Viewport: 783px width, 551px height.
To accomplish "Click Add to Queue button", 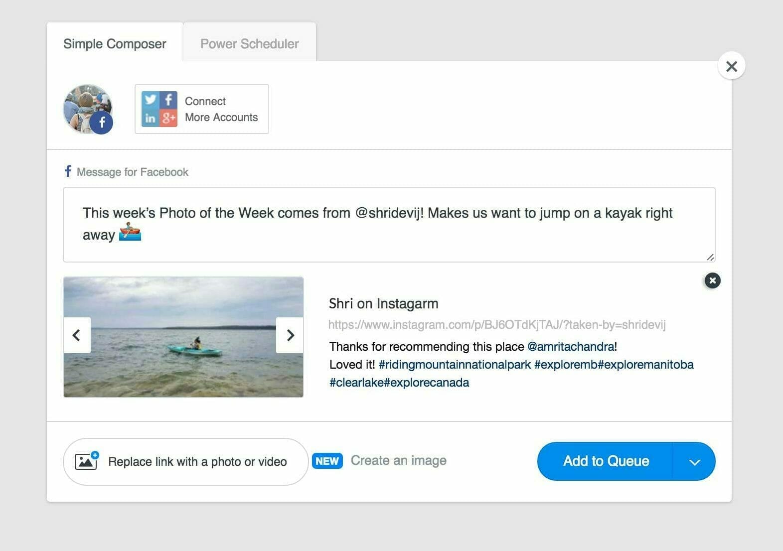I will 606,461.
